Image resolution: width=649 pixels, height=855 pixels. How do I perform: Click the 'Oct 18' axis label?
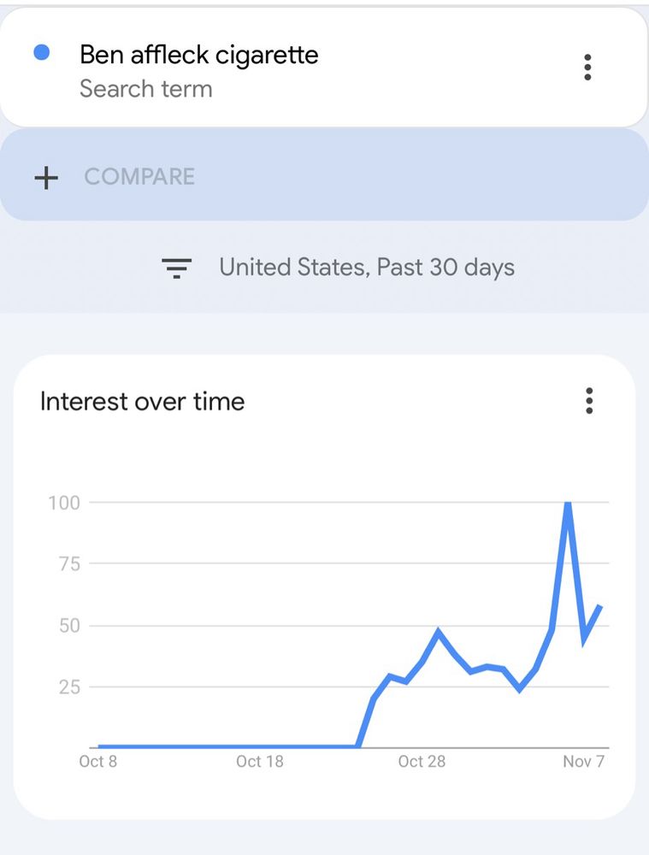[x=259, y=761]
